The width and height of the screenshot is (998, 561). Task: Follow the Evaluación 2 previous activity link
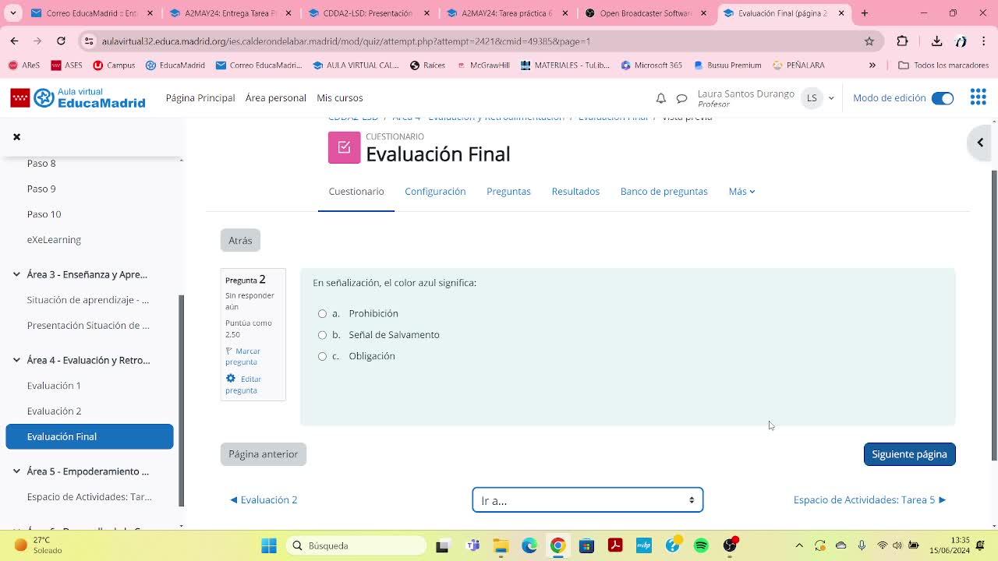(264, 500)
